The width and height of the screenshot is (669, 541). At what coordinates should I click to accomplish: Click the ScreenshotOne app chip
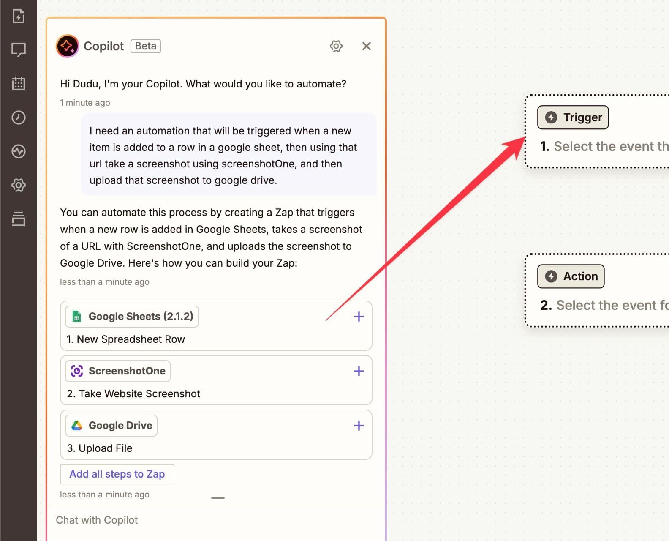coord(118,371)
